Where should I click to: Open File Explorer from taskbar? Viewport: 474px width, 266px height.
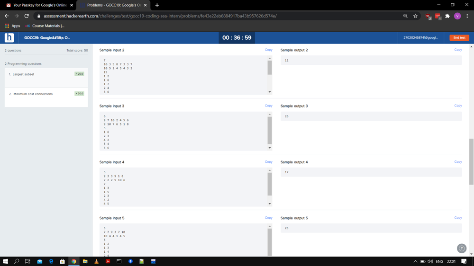(x=85, y=261)
